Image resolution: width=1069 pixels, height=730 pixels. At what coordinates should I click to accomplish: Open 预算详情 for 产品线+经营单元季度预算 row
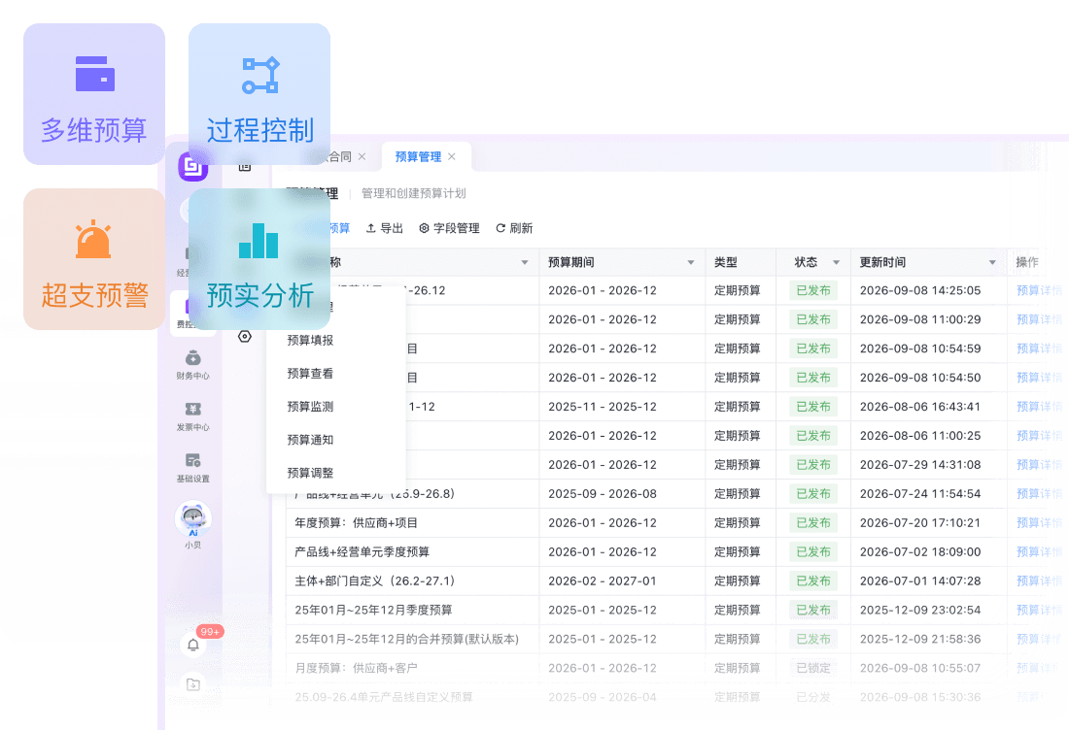(x=1039, y=551)
